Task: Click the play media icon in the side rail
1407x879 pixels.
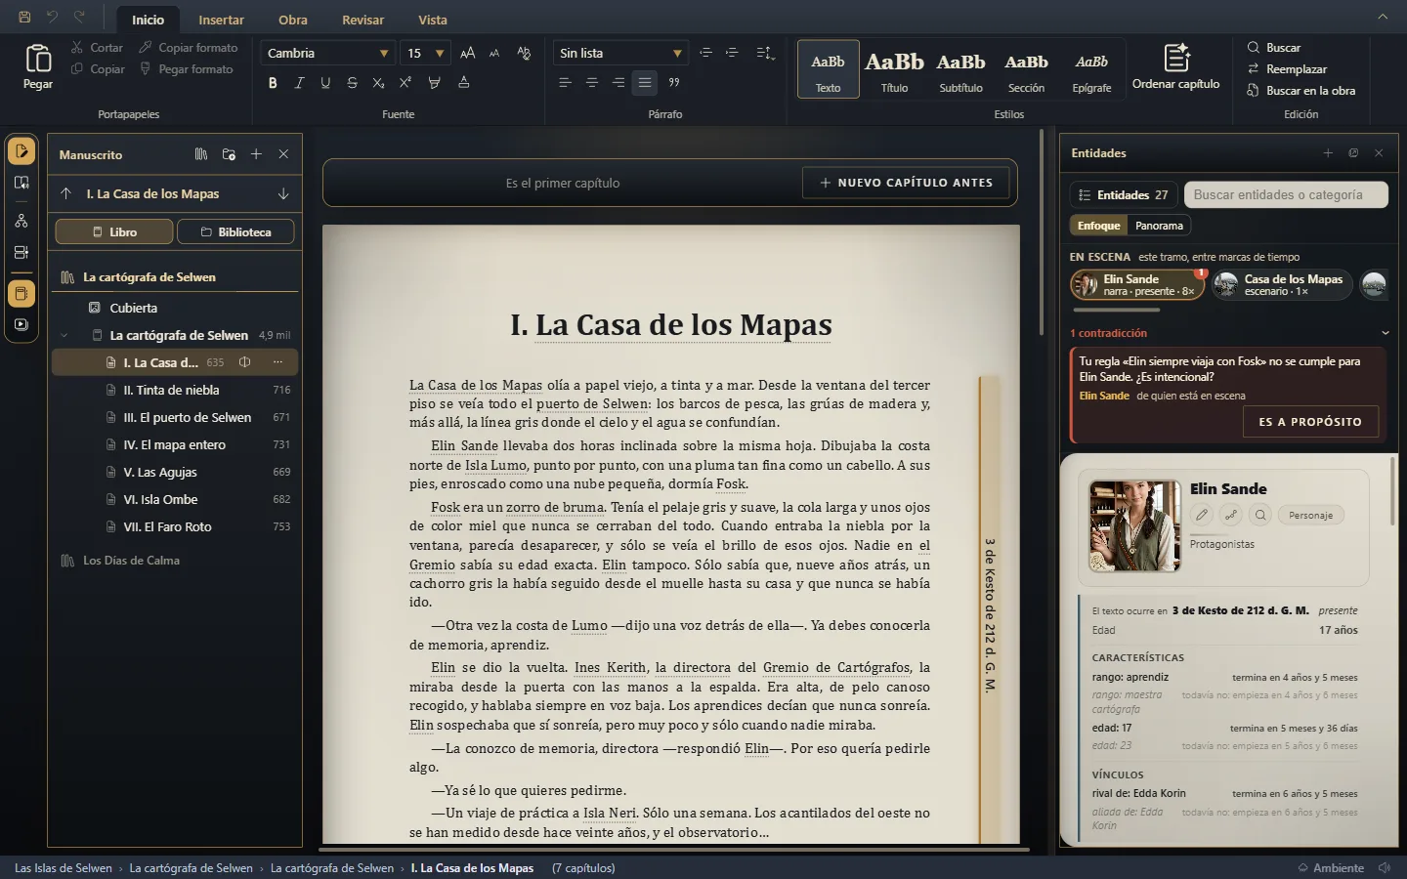Action: click(x=21, y=324)
